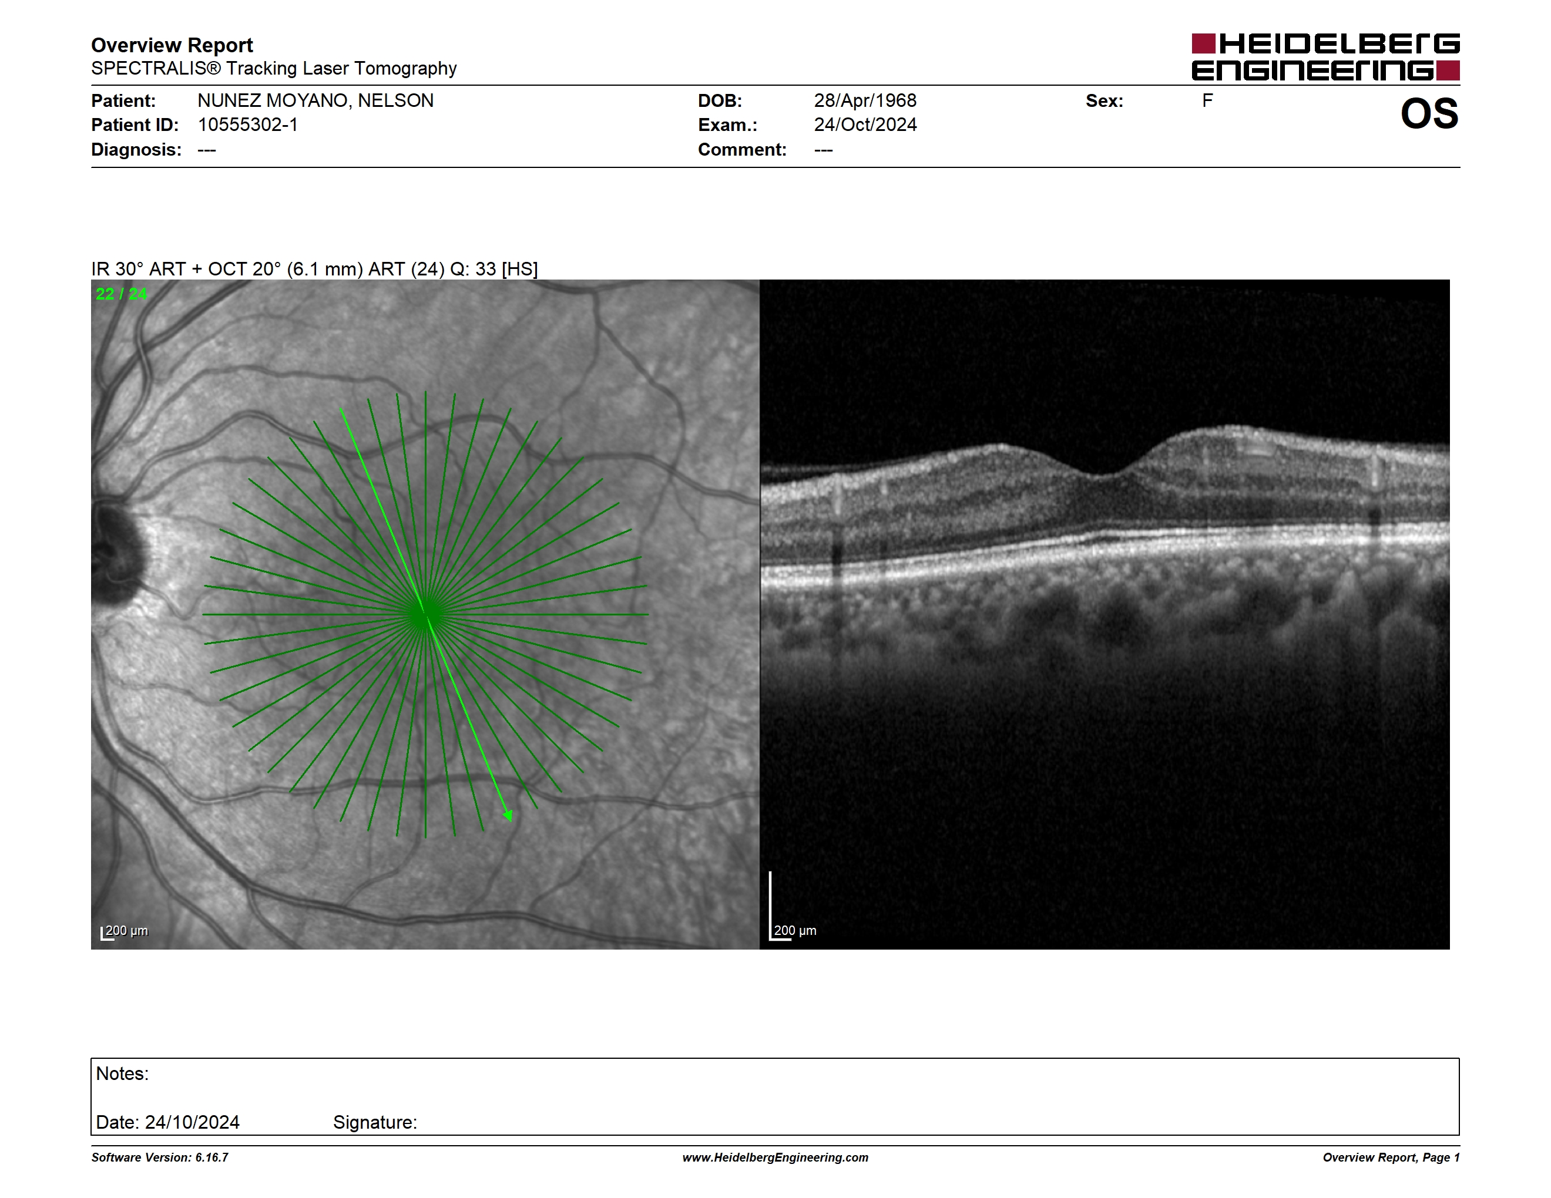Click the Software Version: 6.16.7 footer
Viewport: 1551px width, 1198px height.
tap(160, 1157)
